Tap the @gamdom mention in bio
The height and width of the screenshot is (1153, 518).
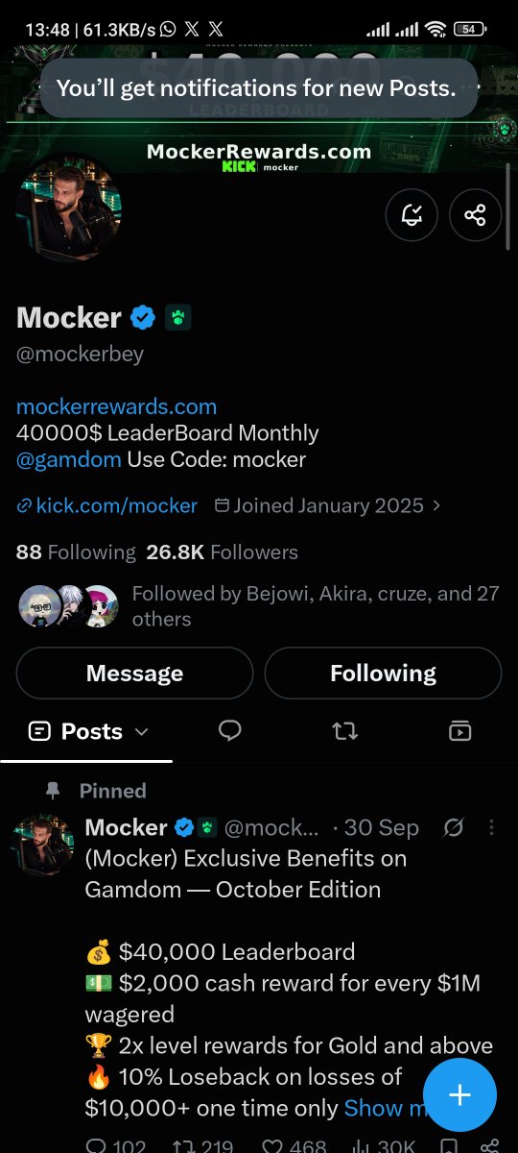tap(69, 459)
